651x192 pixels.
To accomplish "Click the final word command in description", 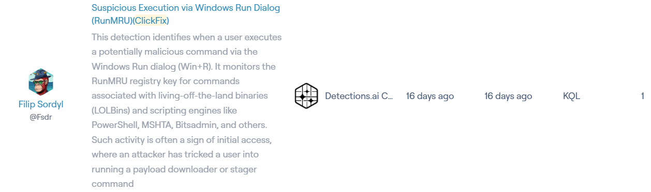I will coord(113,184).
